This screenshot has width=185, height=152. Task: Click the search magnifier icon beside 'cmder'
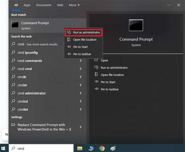(x=13, y=85)
